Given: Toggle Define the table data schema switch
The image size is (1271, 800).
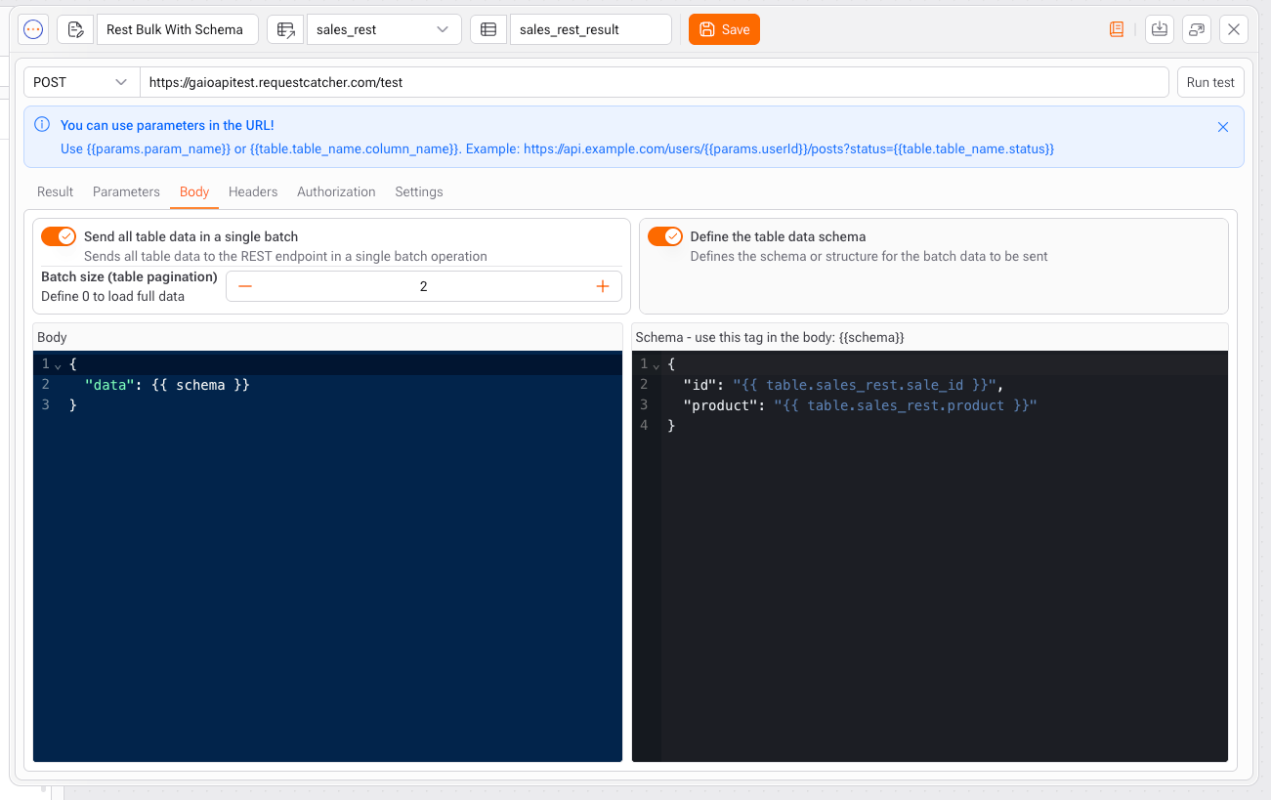Looking at the screenshot, I should (665, 236).
